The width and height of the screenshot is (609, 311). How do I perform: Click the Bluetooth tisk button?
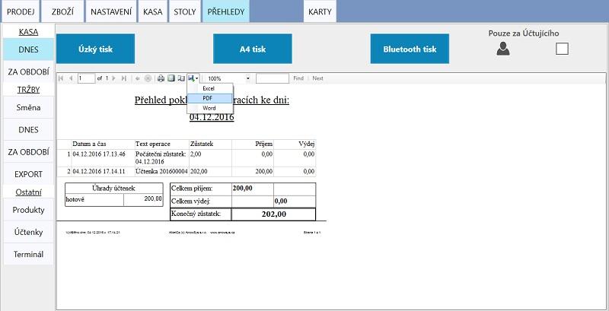coord(410,49)
